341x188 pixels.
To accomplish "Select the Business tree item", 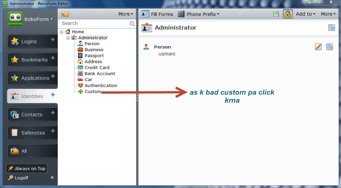I will click(94, 50).
